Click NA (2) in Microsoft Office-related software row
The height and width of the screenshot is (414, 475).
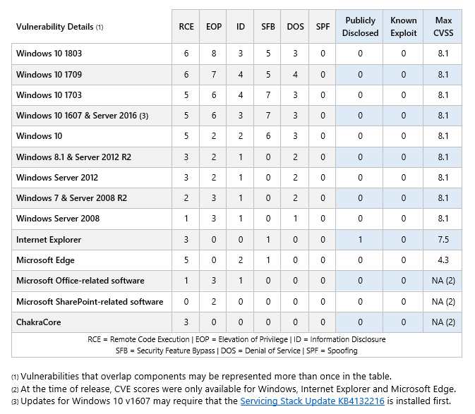coord(443,281)
